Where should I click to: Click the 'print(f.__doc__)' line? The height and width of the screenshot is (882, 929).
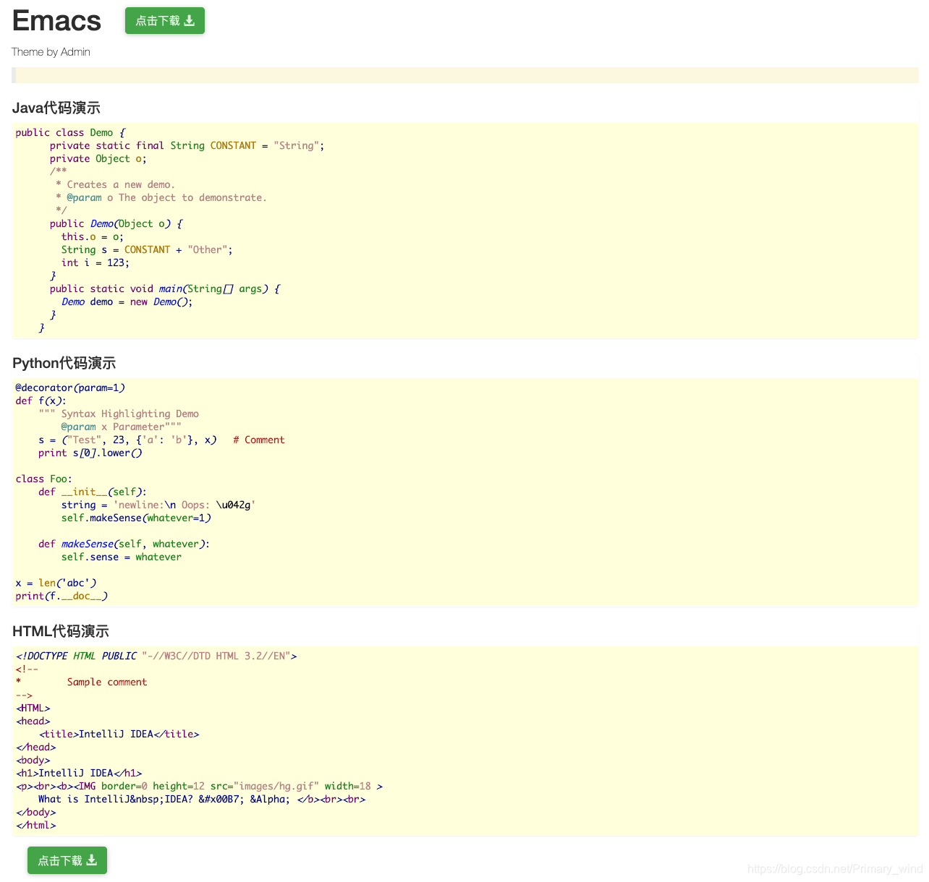61,596
